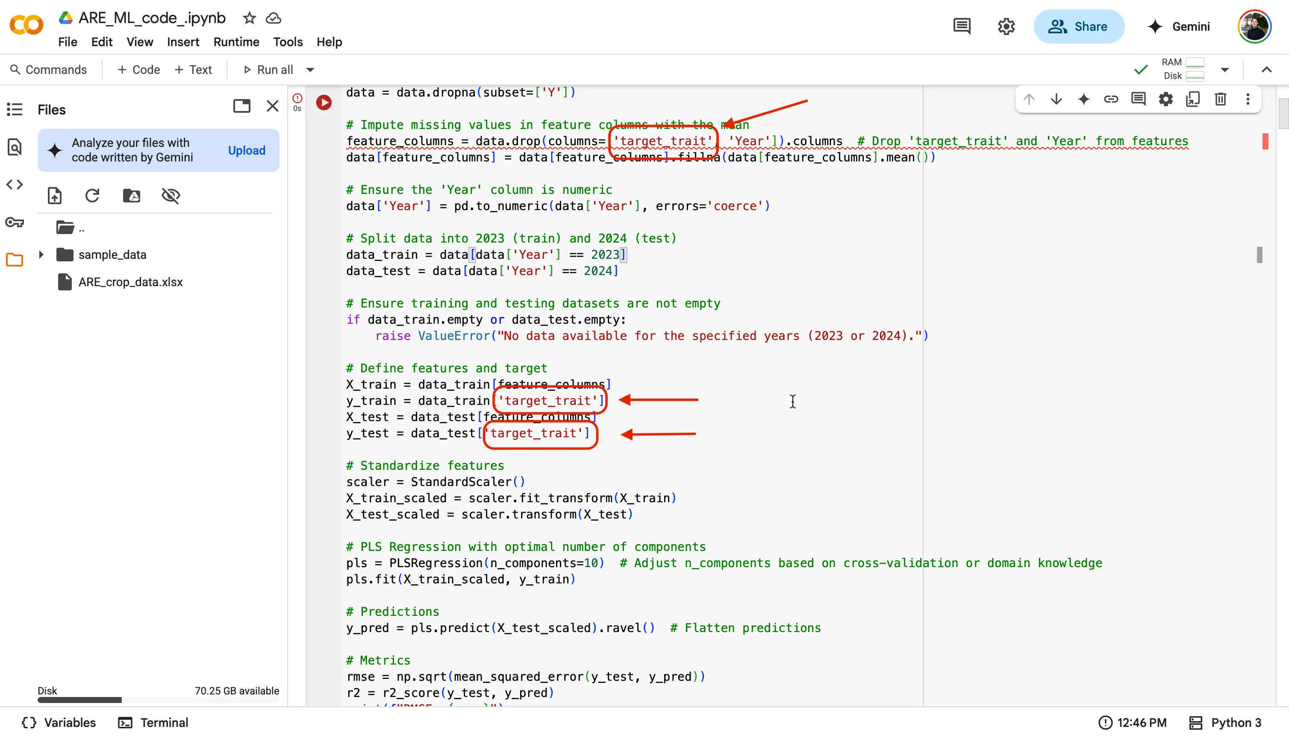The width and height of the screenshot is (1289, 738).
Task: Click the '70.25 GB available' disk text
Action: (x=237, y=690)
